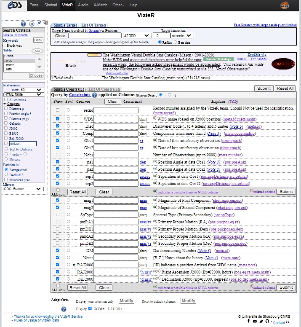Click the circled B bookmark icon
Screen dimensions: 301x327
(32, 24)
